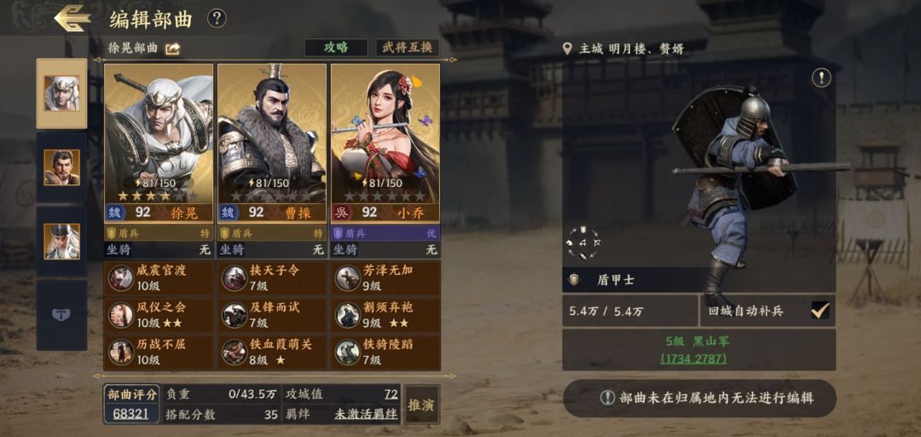Click the share icon beside 徐晃部曲
Screen dimensions: 921x437
click(172, 49)
